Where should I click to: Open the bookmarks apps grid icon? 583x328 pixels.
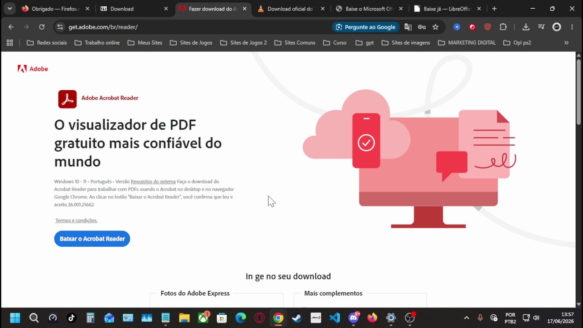[10, 43]
